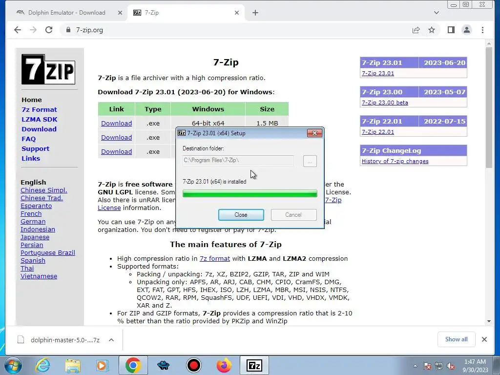Switch language to French
The width and height of the screenshot is (500, 375).
31,214
